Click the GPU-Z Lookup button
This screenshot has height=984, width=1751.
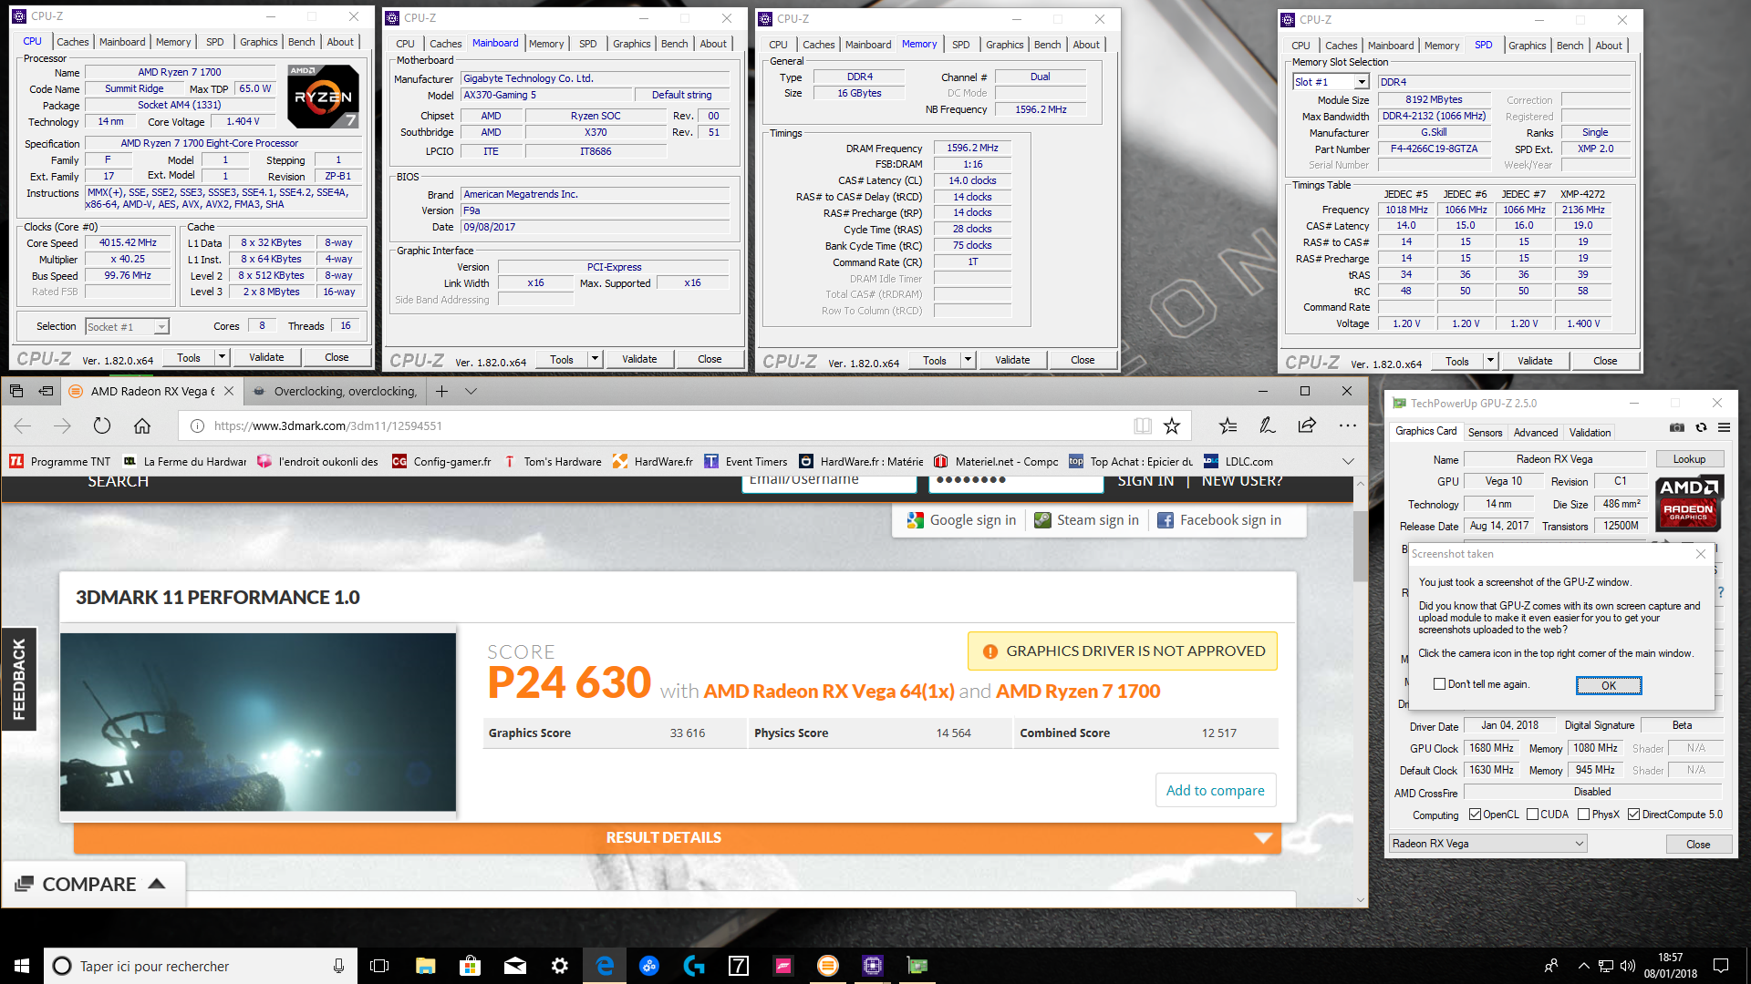(1689, 459)
